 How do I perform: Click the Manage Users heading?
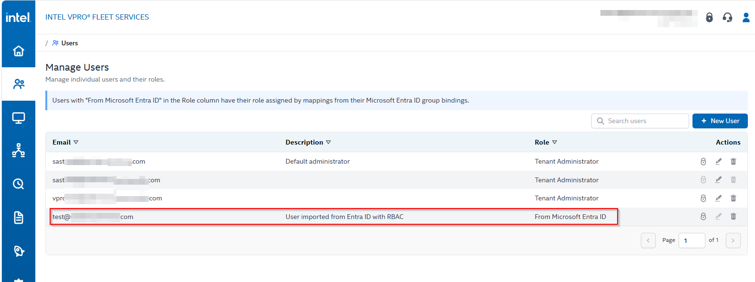coord(77,67)
